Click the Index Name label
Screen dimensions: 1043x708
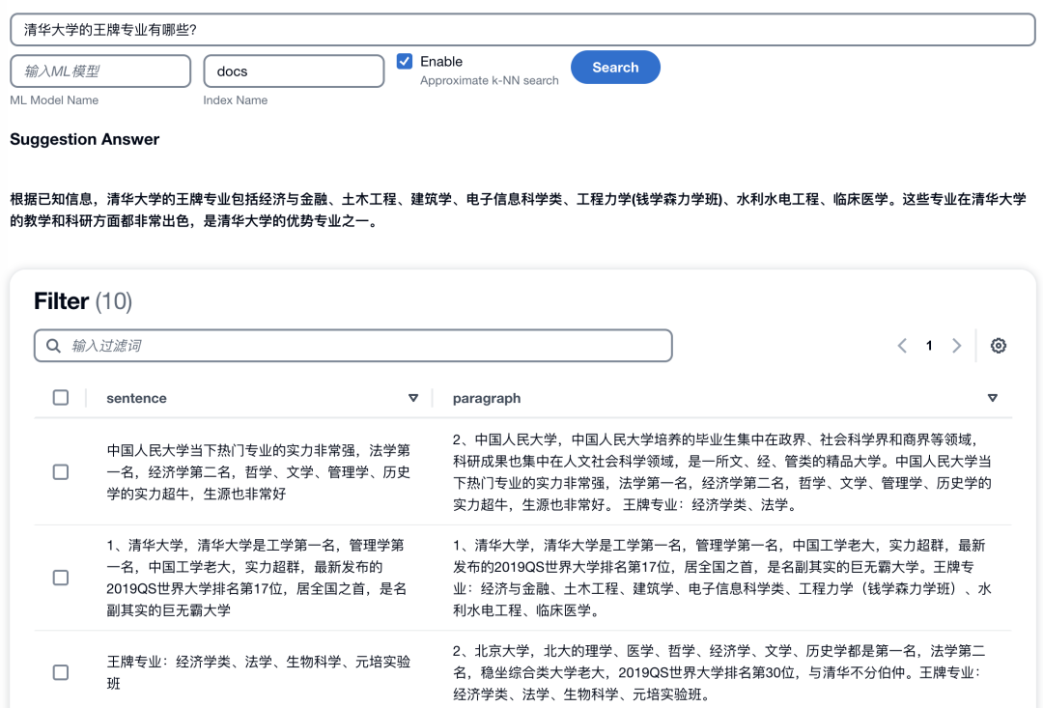(236, 99)
